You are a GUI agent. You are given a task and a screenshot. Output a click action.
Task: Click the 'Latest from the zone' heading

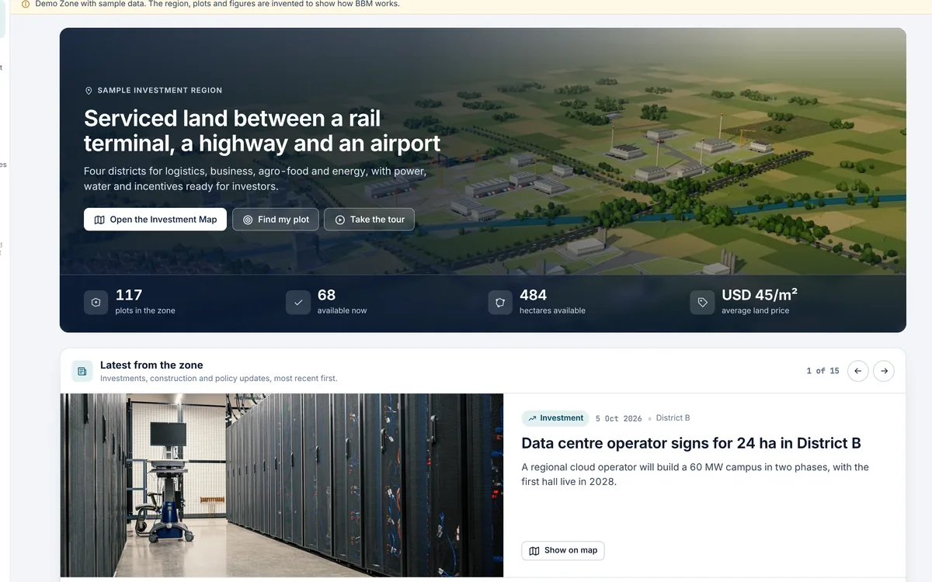pyautogui.click(x=151, y=365)
